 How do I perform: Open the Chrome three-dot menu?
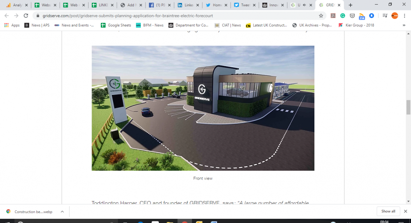[x=404, y=16]
